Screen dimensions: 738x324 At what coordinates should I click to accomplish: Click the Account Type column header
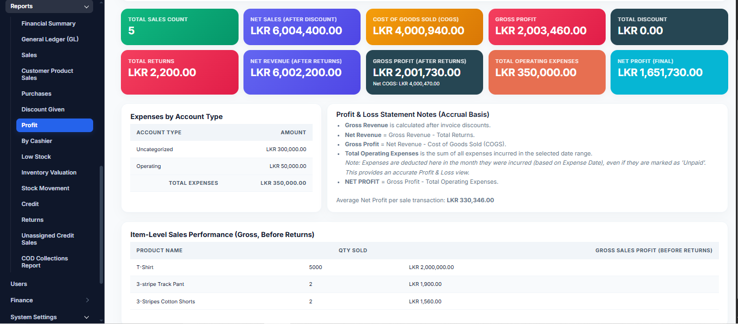(159, 133)
